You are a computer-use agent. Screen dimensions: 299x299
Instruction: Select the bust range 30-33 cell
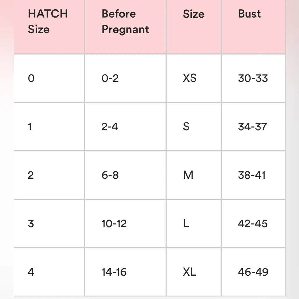point(253,78)
